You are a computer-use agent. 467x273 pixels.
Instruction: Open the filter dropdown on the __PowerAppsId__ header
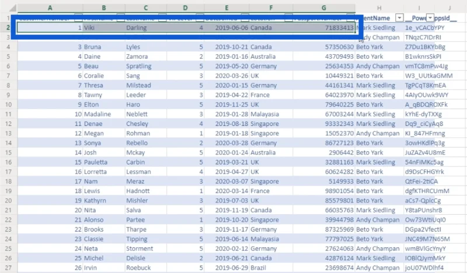tap(430, 18)
